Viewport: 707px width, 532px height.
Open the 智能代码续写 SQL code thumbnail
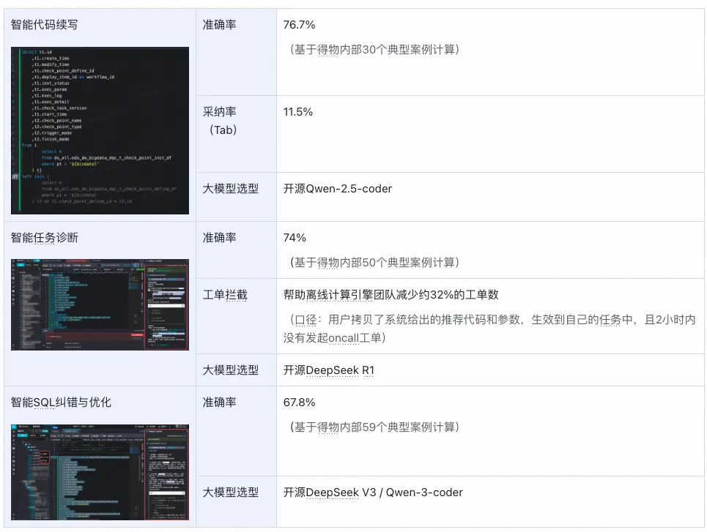100,130
